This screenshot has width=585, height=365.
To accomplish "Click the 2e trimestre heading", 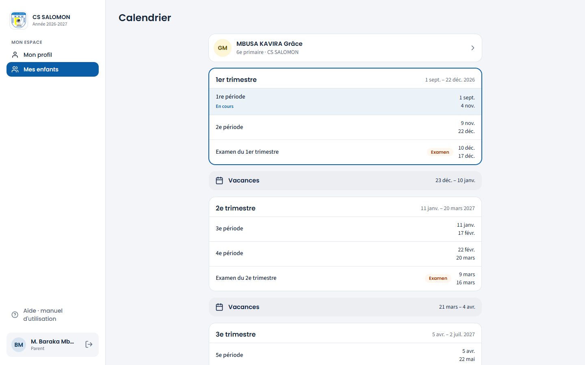I will click(236, 208).
